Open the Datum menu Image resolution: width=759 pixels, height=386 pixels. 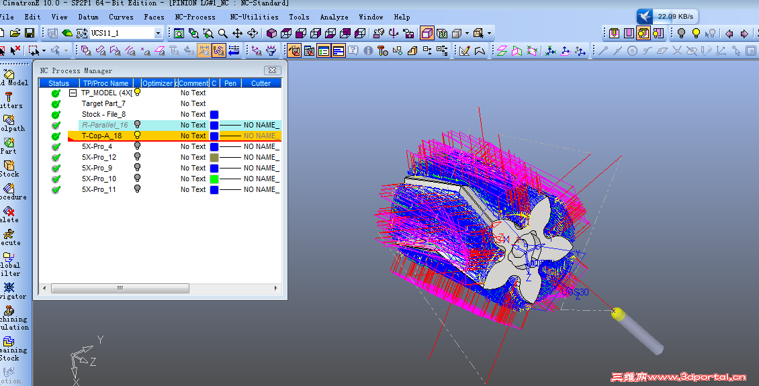89,17
